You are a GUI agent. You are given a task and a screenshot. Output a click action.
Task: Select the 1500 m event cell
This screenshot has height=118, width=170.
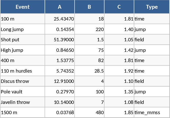pos(22,112)
